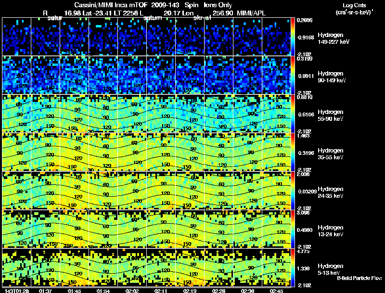Click the 'Hydrogen 24-35 keV' panel label

pyautogui.click(x=331, y=192)
